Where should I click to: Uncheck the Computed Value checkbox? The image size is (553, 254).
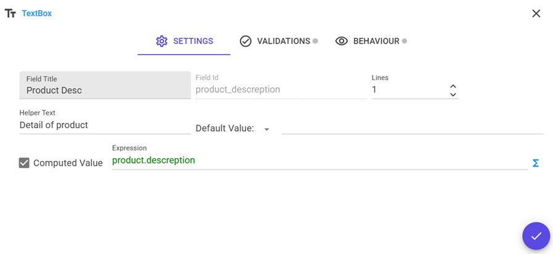pyautogui.click(x=24, y=163)
